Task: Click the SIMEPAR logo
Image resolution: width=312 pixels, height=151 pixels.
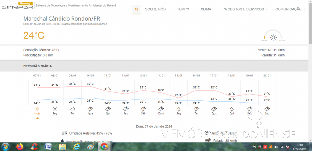Action: click(x=17, y=5)
